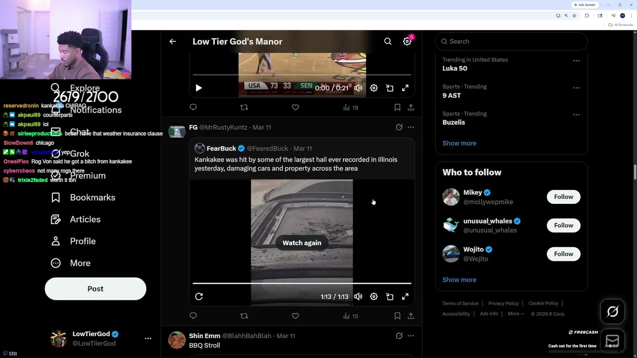
Task: Open Notifications in the sidebar
Action: click(x=87, y=110)
